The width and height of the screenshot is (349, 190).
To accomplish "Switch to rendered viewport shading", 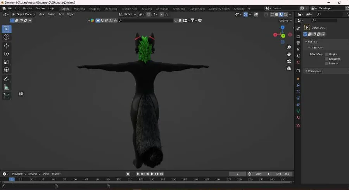I will (285, 14).
